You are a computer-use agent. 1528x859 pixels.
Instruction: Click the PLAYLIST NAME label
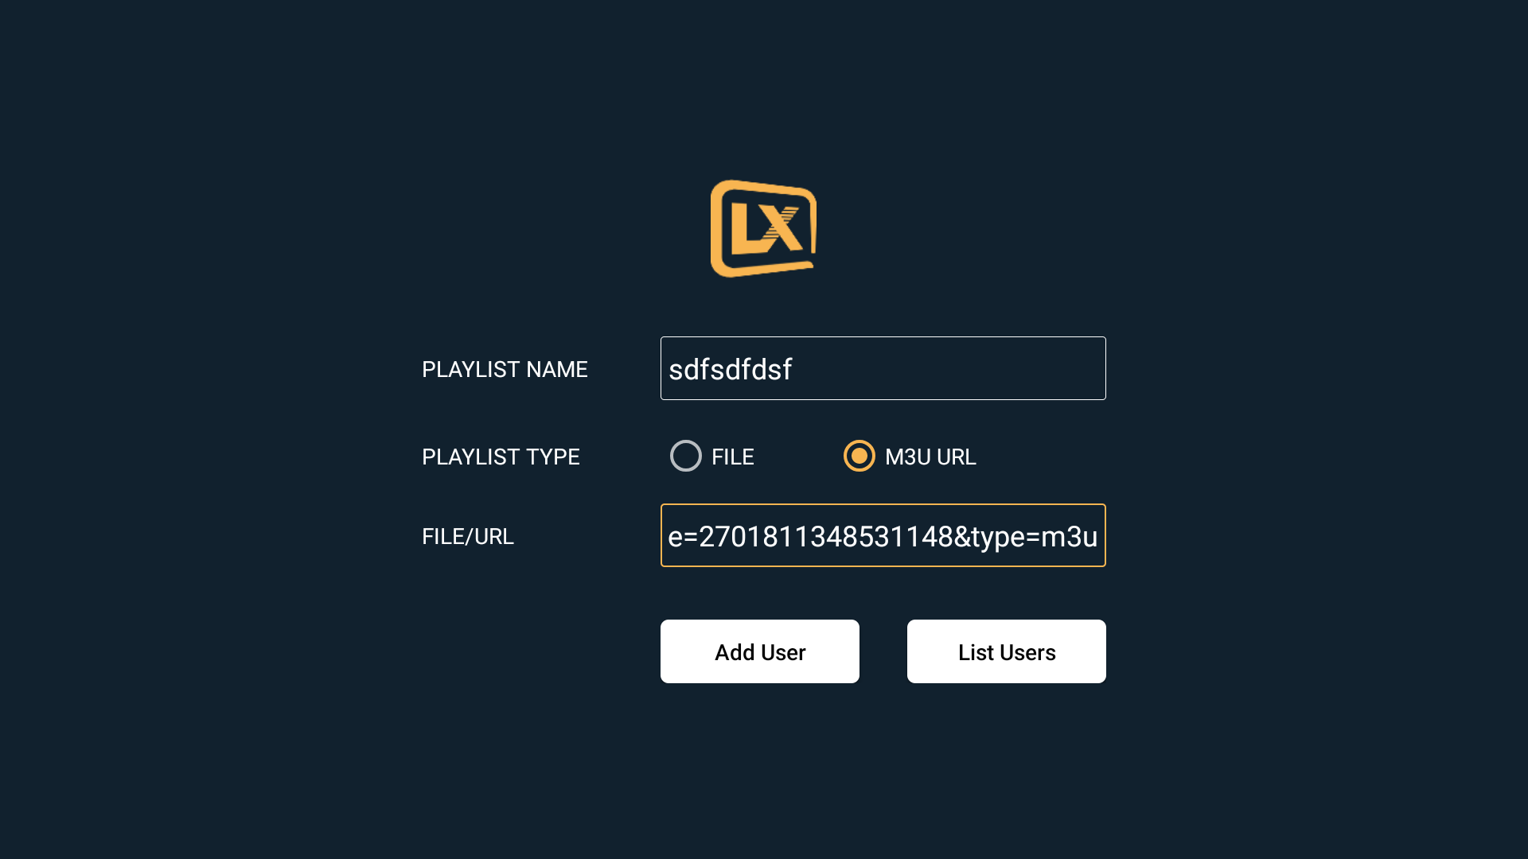tap(505, 369)
